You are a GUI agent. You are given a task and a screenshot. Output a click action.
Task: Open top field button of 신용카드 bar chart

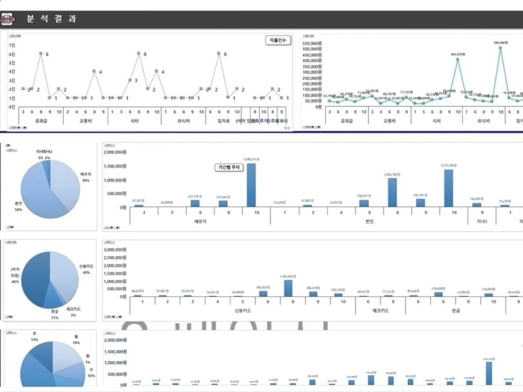point(110,242)
